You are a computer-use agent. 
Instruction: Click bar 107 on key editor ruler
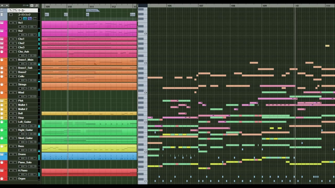[201, 6]
